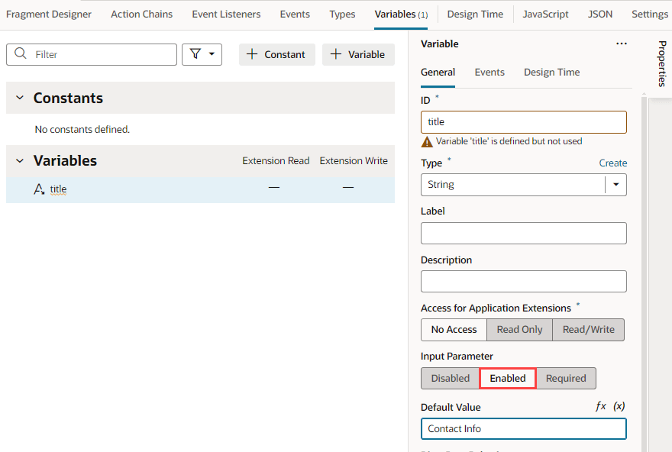Viewport: 672px width, 452px height.
Task: Open the Properties side panel tab
Action: tap(660, 64)
